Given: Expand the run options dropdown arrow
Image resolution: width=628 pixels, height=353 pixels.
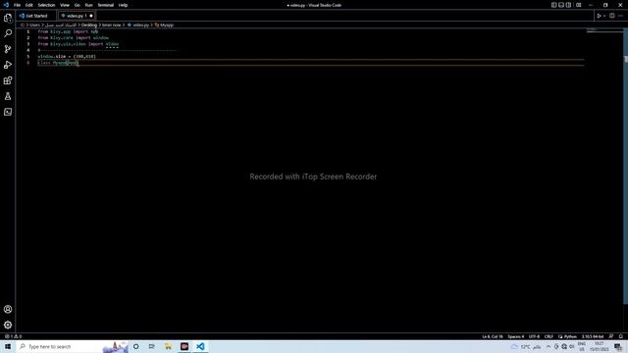Looking at the screenshot, I should (x=604, y=16).
